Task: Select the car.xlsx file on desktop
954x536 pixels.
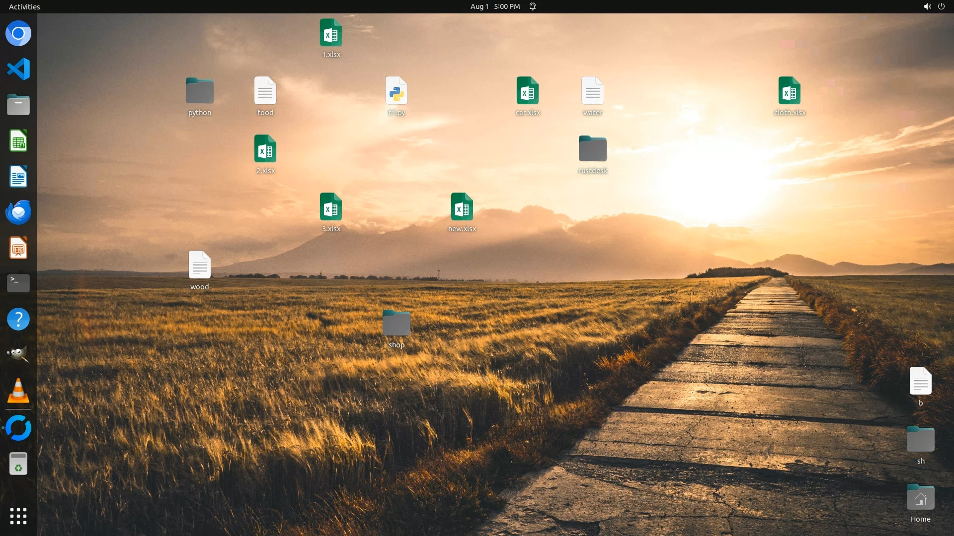Action: point(527,91)
